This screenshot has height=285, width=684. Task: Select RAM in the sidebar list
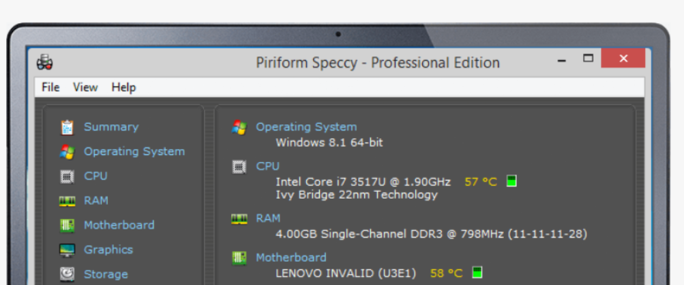click(96, 201)
